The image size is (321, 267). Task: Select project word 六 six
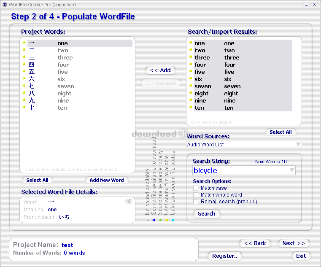tap(80, 79)
